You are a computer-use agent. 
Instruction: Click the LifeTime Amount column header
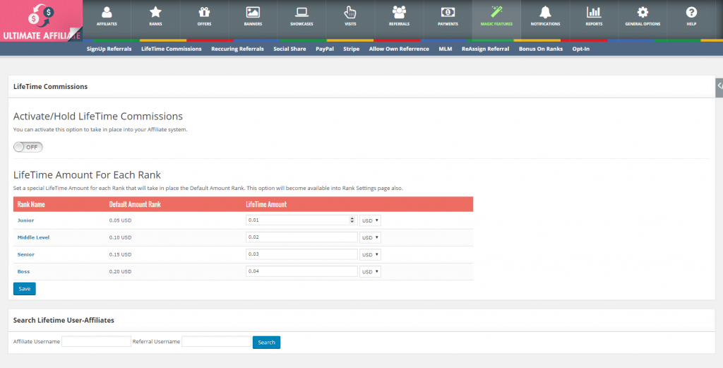pyautogui.click(x=266, y=204)
